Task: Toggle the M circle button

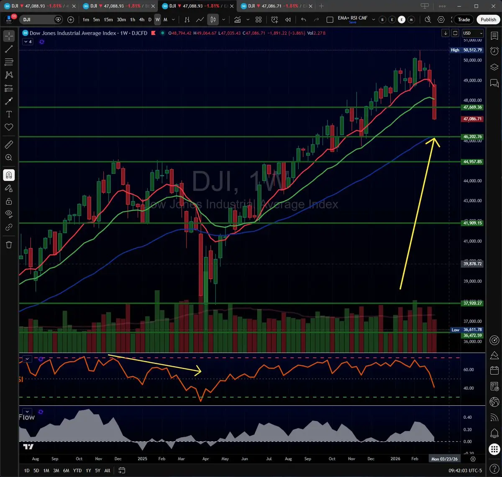Action: pos(412,20)
